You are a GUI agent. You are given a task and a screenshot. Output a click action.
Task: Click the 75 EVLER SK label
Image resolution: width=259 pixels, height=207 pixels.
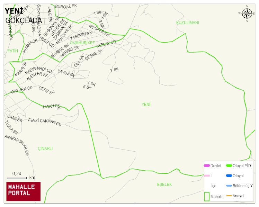tap(37, 76)
